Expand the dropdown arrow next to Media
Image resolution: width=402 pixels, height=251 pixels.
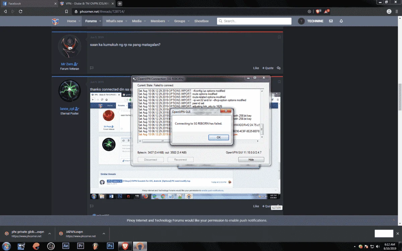(145, 21)
